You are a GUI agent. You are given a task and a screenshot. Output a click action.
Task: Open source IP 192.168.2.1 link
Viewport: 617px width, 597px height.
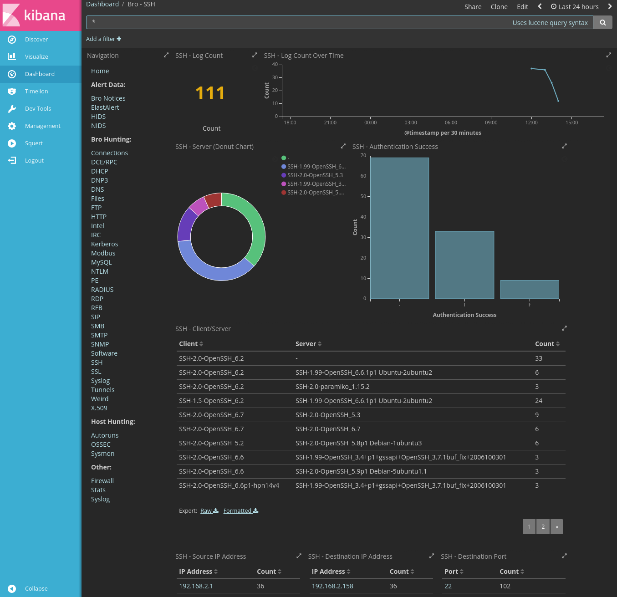click(x=196, y=586)
